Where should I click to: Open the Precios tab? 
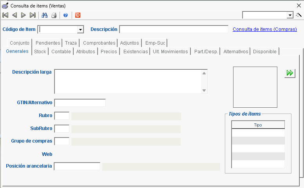tap(109, 52)
